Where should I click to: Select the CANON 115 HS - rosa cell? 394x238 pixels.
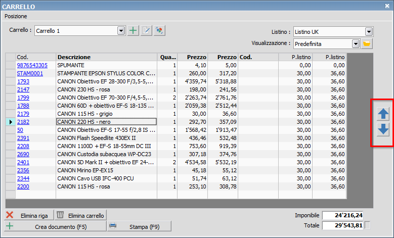tap(107, 186)
